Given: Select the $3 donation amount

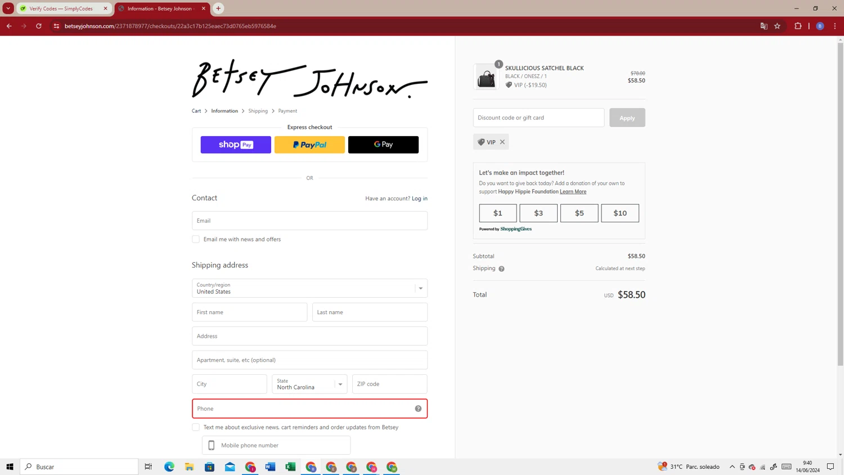Looking at the screenshot, I should 538,213.
